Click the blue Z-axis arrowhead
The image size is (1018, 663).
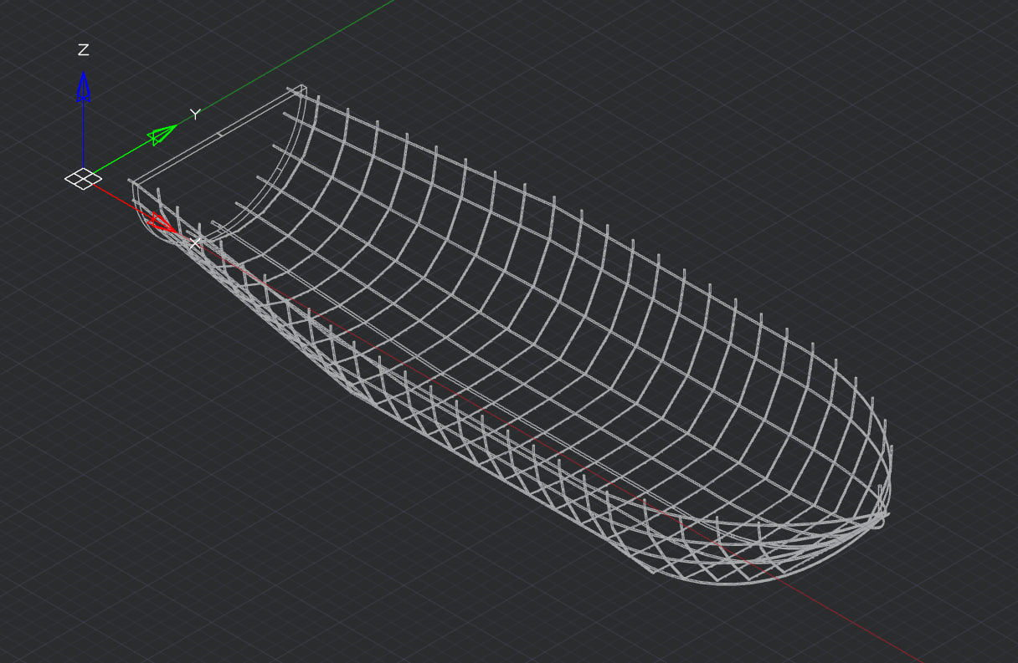click(x=83, y=87)
